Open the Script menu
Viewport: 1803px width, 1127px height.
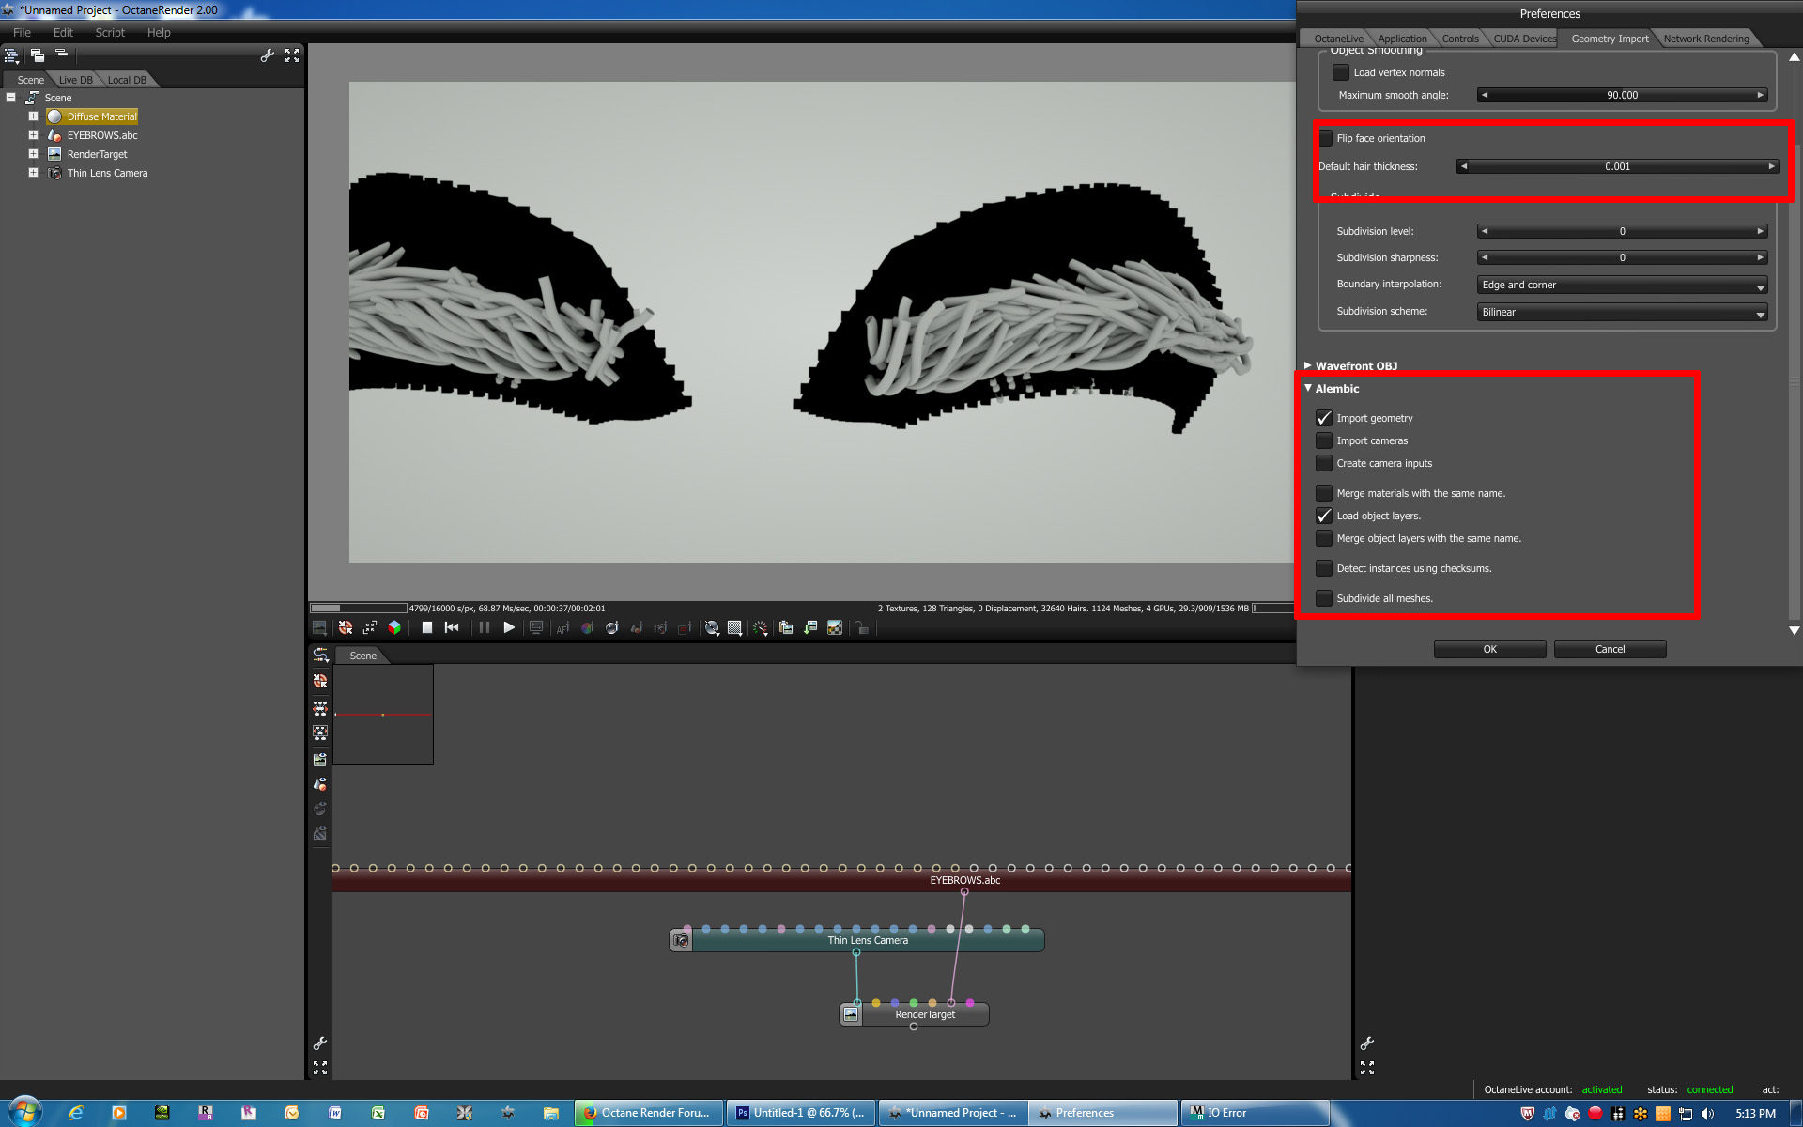click(110, 32)
